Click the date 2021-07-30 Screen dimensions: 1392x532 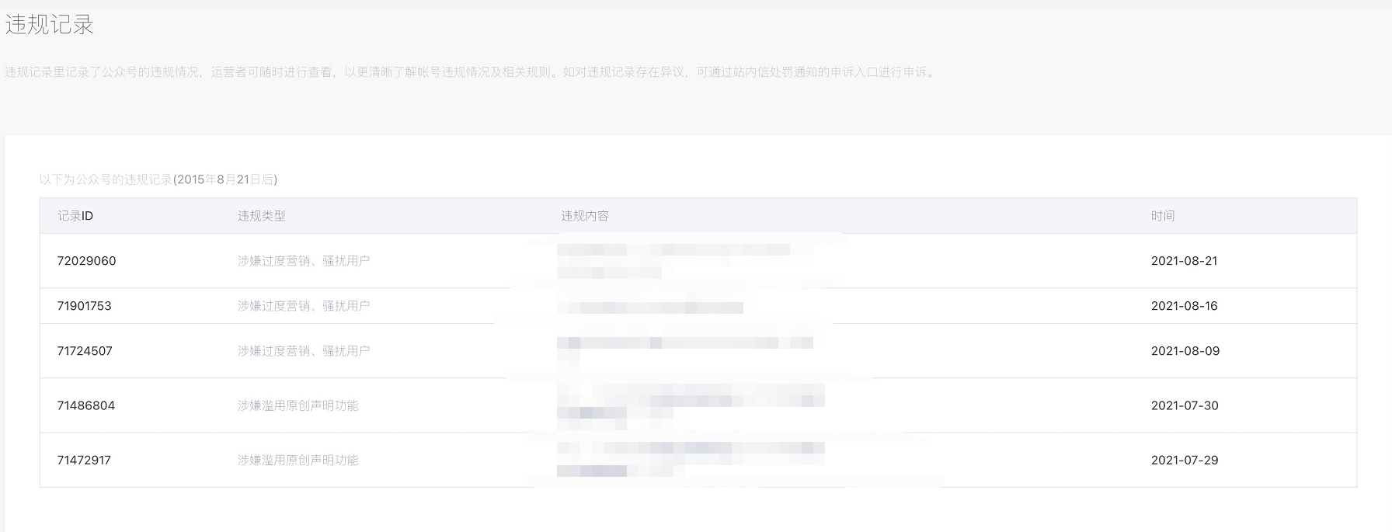[1185, 405]
